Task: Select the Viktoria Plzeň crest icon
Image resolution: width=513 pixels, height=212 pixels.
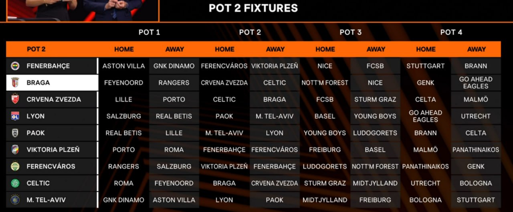Action: pos(15,150)
